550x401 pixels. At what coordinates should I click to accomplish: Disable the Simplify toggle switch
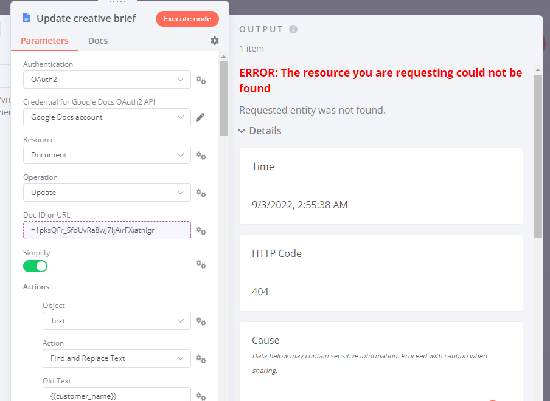tap(35, 266)
